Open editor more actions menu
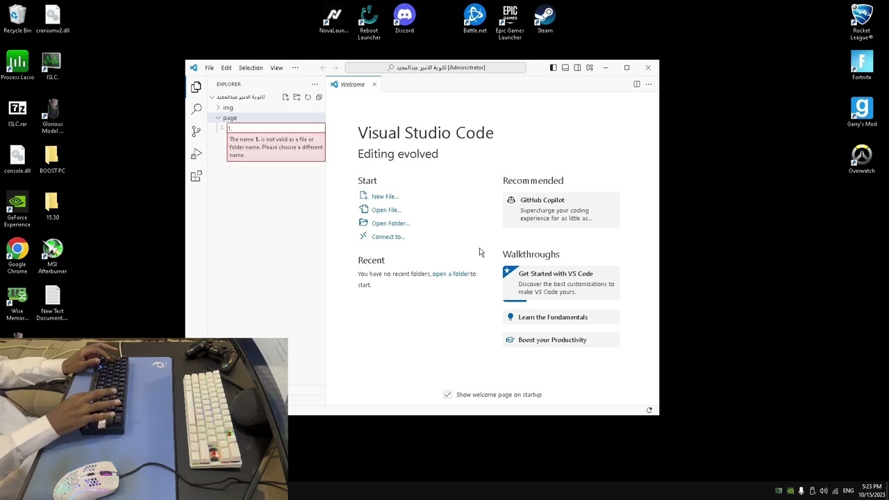This screenshot has width=889, height=500. coord(649,84)
